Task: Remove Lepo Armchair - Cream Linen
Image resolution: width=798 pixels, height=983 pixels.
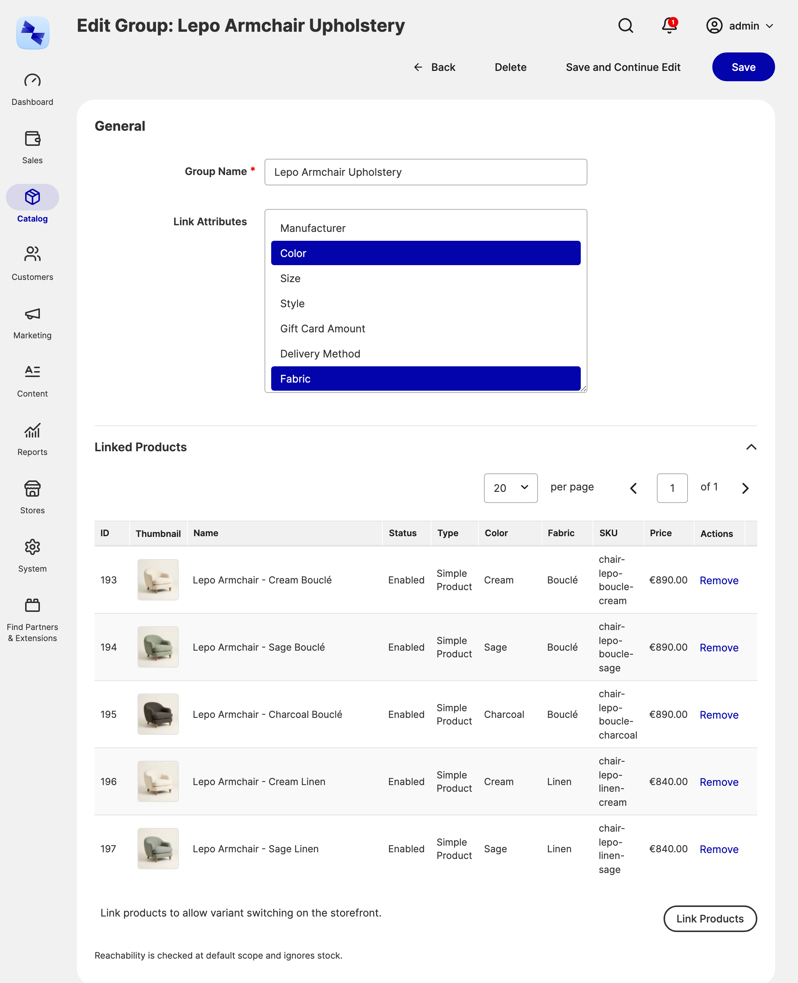Action: pos(719,782)
